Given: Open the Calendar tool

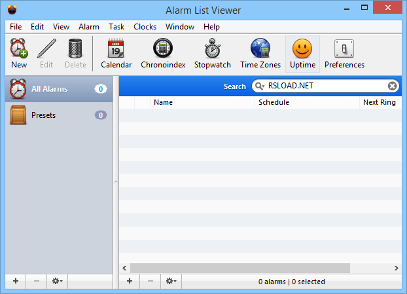Looking at the screenshot, I should 116,53.
